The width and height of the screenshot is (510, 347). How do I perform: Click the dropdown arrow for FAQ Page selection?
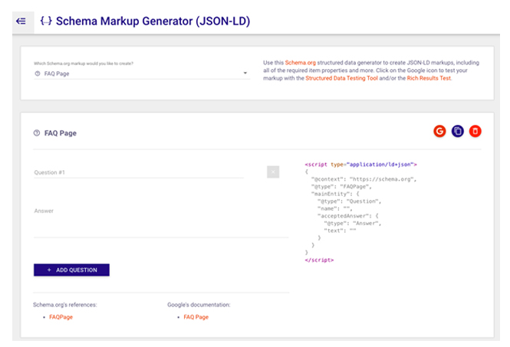[245, 73]
